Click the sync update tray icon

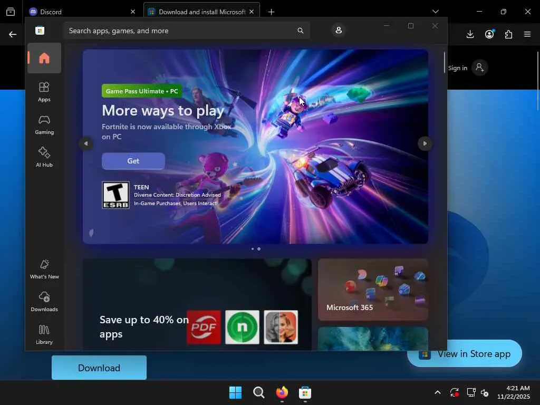click(454, 392)
